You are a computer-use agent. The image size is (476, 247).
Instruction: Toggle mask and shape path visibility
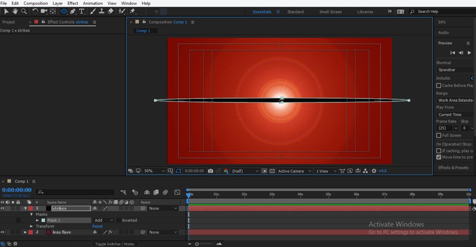point(178,171)
